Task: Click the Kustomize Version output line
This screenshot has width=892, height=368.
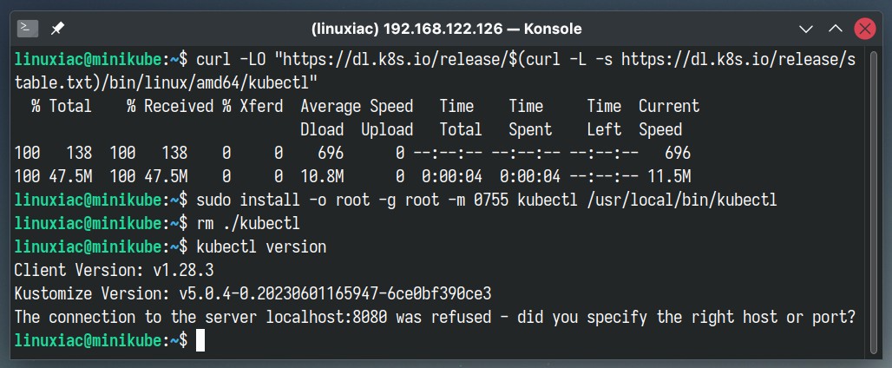Action: [253, 294]
